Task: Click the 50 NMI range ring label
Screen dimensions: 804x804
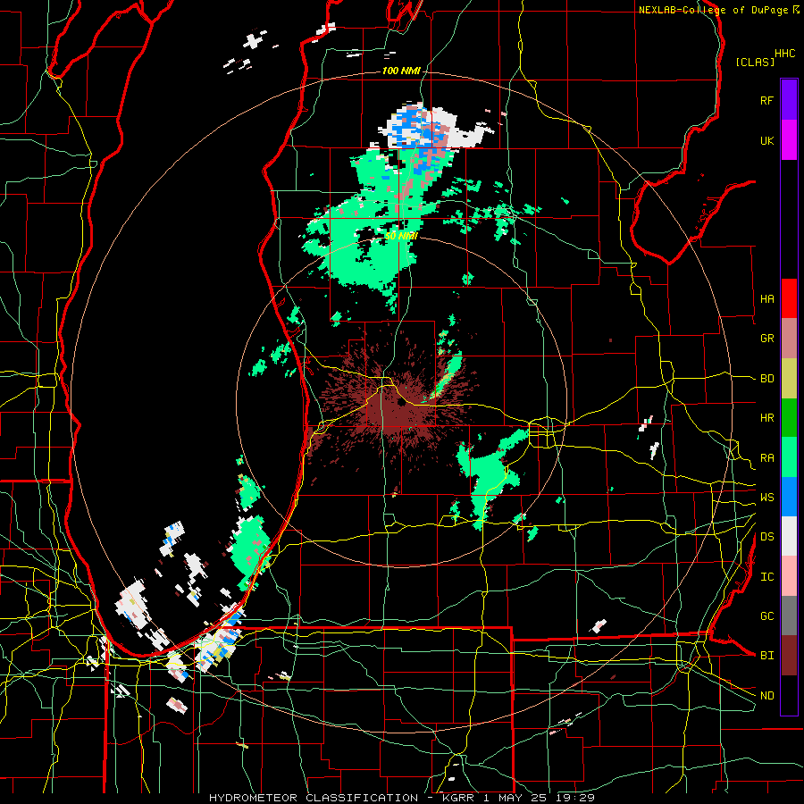Action: pyautogui.click(x=401, y=236)
